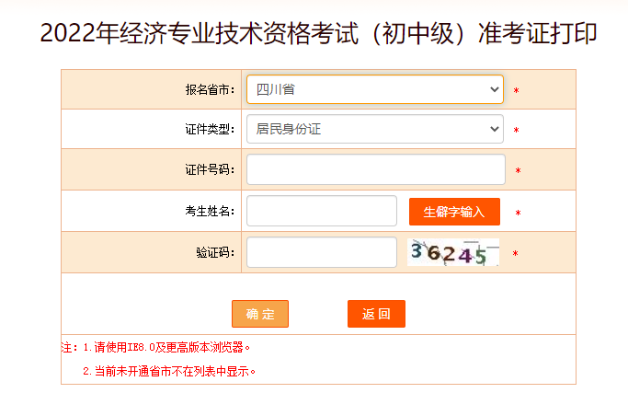
Task: Focus the 考生姓名 text box
Action: point(321,211)
